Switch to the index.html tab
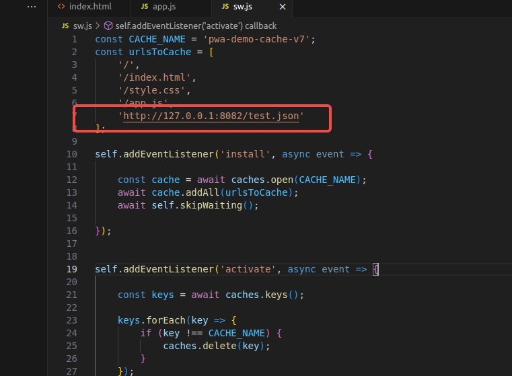Image resolution: width=512 pixels, height=376 pixels. (x=90, y=7)
